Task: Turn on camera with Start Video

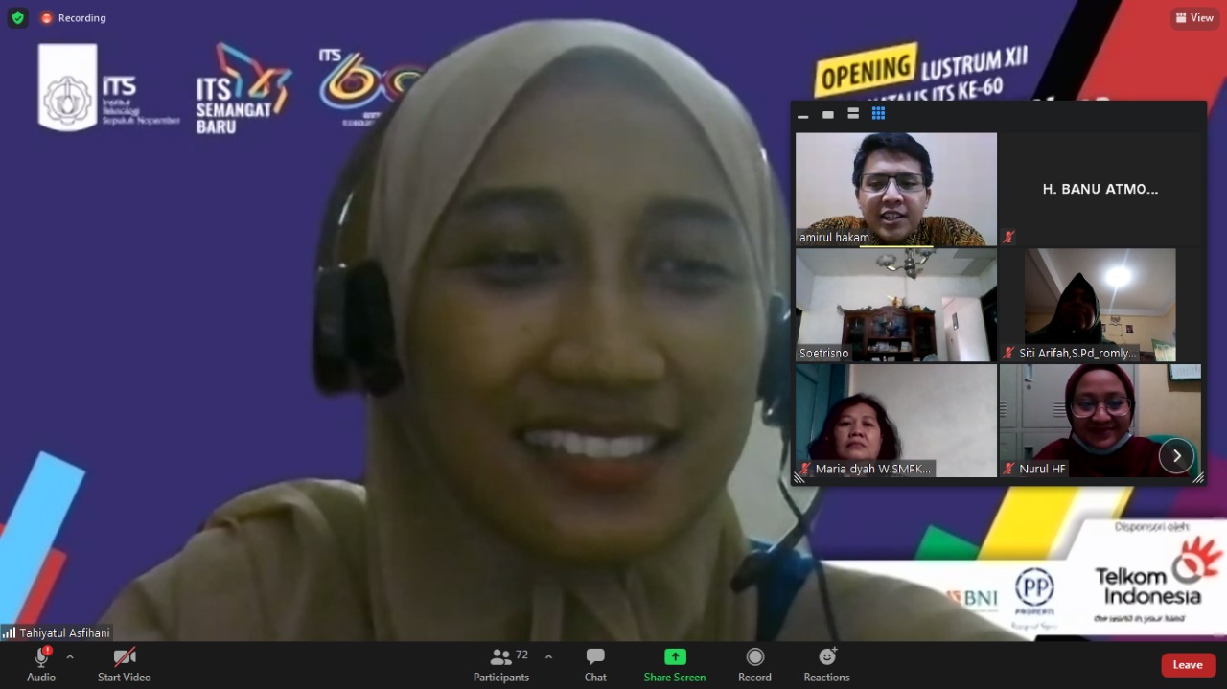Action: (x=125, y=664)
